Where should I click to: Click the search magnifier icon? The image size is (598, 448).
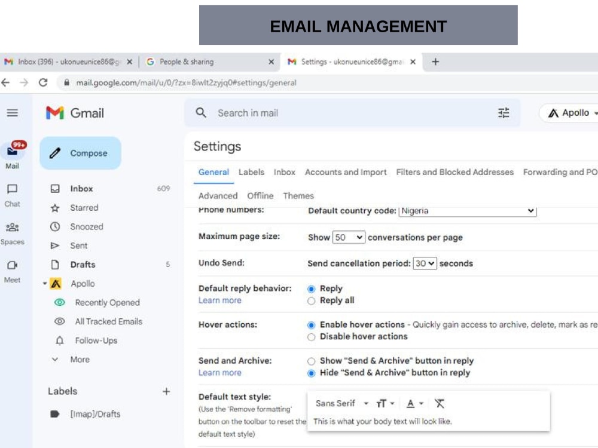click(x=201, y=113)
